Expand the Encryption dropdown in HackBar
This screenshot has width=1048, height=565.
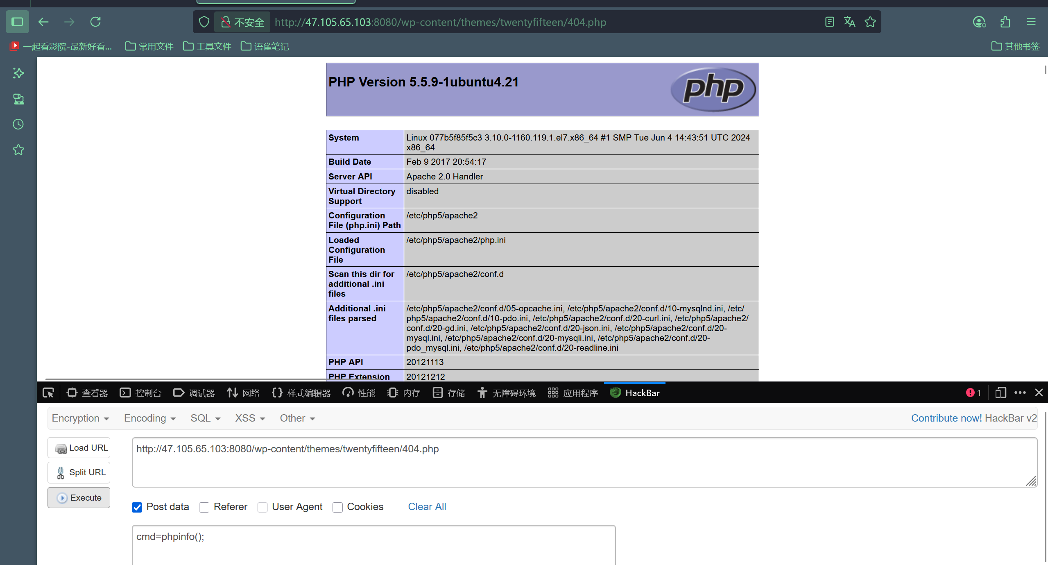(x=80, y=418)
